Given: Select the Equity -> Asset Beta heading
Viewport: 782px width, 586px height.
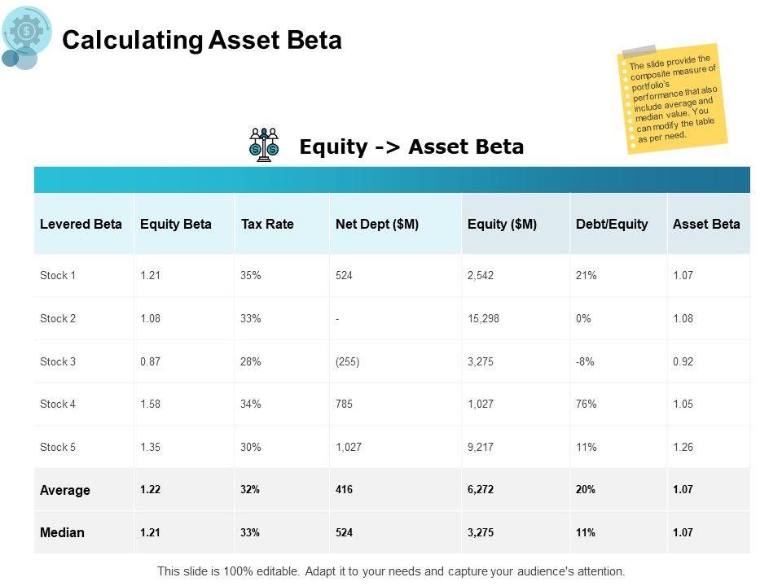Looking at the screenshot, I should (x=411, y=146).
